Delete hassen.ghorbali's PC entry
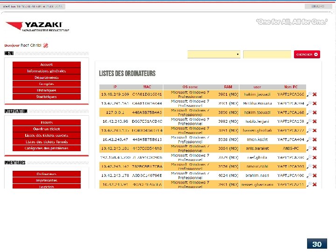Image resolution: width=336 pixels, height=252 pixels. click(315, 130)
